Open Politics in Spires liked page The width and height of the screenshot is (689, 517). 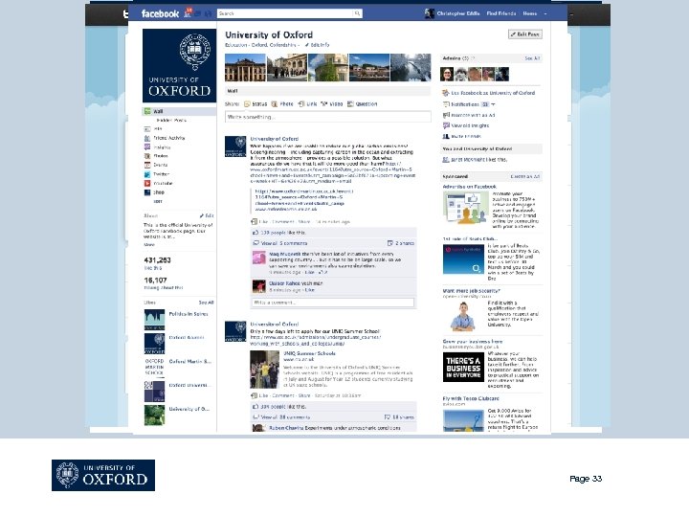(189, 314)
